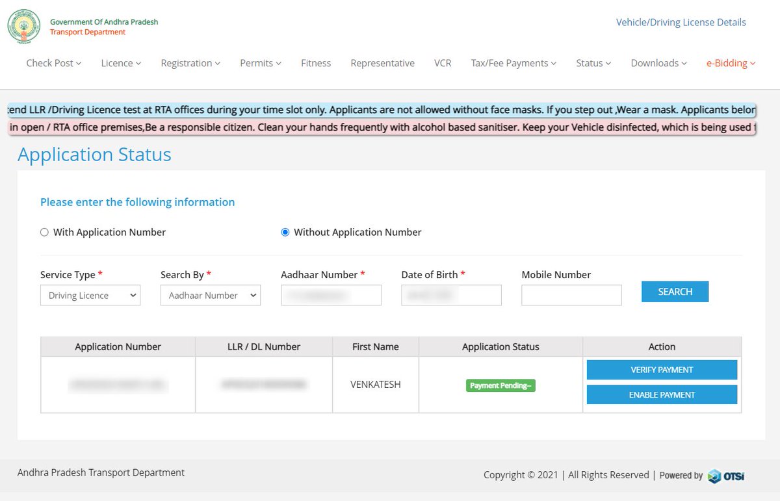Click the green Payment Pending status badge
The width and height of the screenshot is (780, 501).
[500, 385]
